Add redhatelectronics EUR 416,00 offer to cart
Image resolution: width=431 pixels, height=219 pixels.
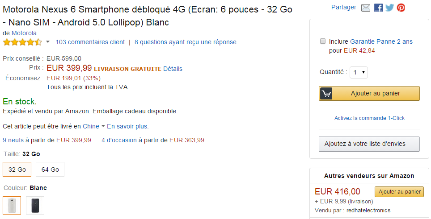[x=399, y=192]
